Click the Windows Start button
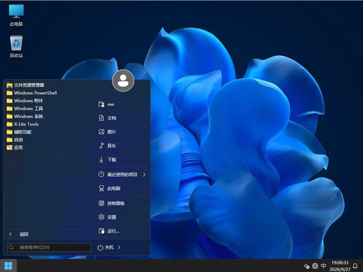 [8, 266]
